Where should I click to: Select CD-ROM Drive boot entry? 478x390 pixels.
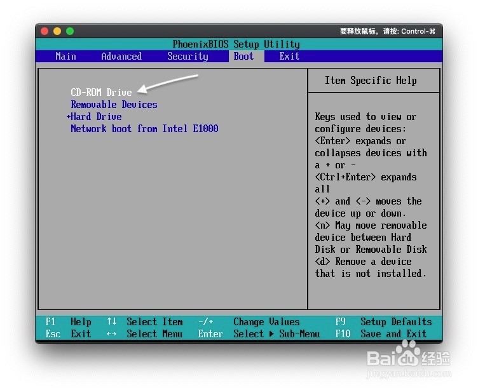101,92
